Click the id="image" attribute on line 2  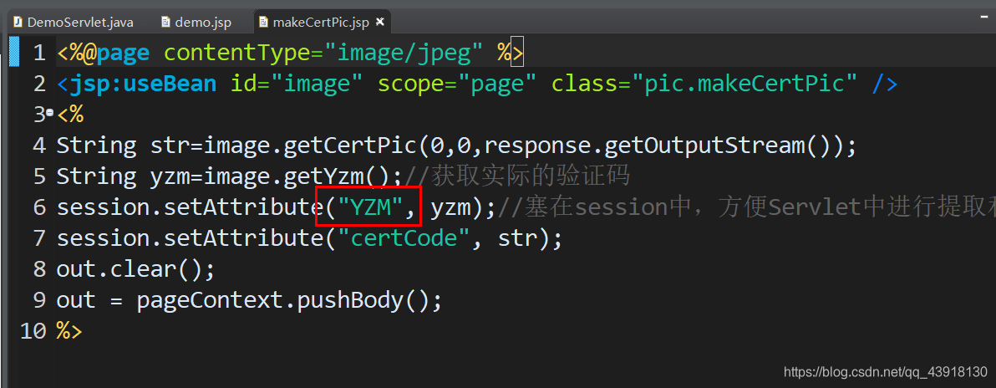(x=298, y=84)
